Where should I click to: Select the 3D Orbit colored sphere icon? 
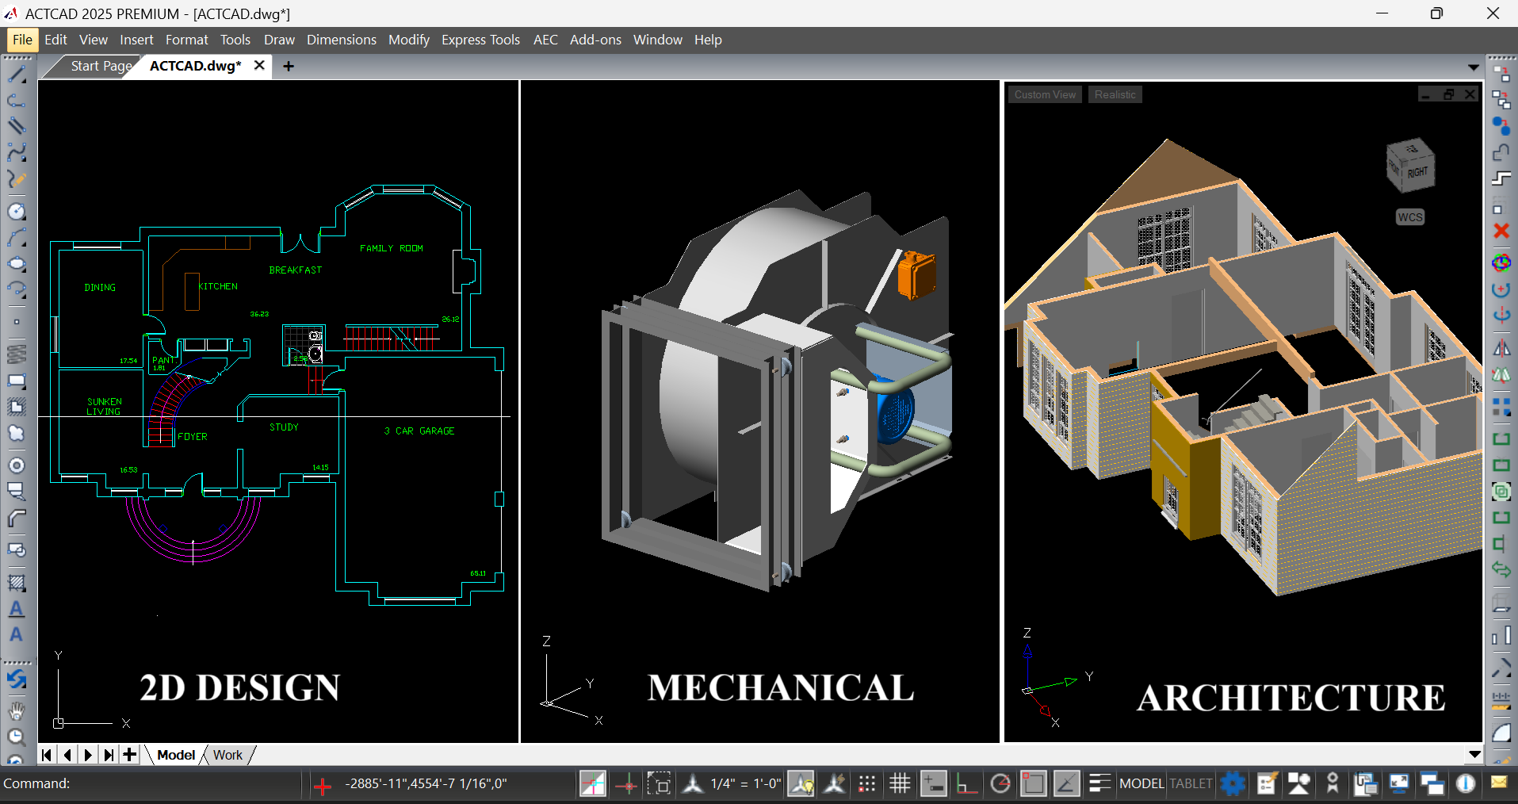[1501, 262]
